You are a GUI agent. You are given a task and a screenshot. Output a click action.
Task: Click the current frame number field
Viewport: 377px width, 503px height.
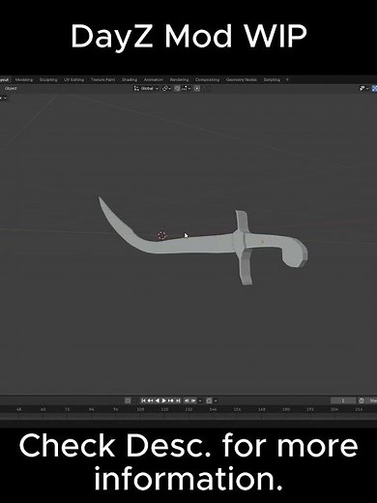(343, 400)
